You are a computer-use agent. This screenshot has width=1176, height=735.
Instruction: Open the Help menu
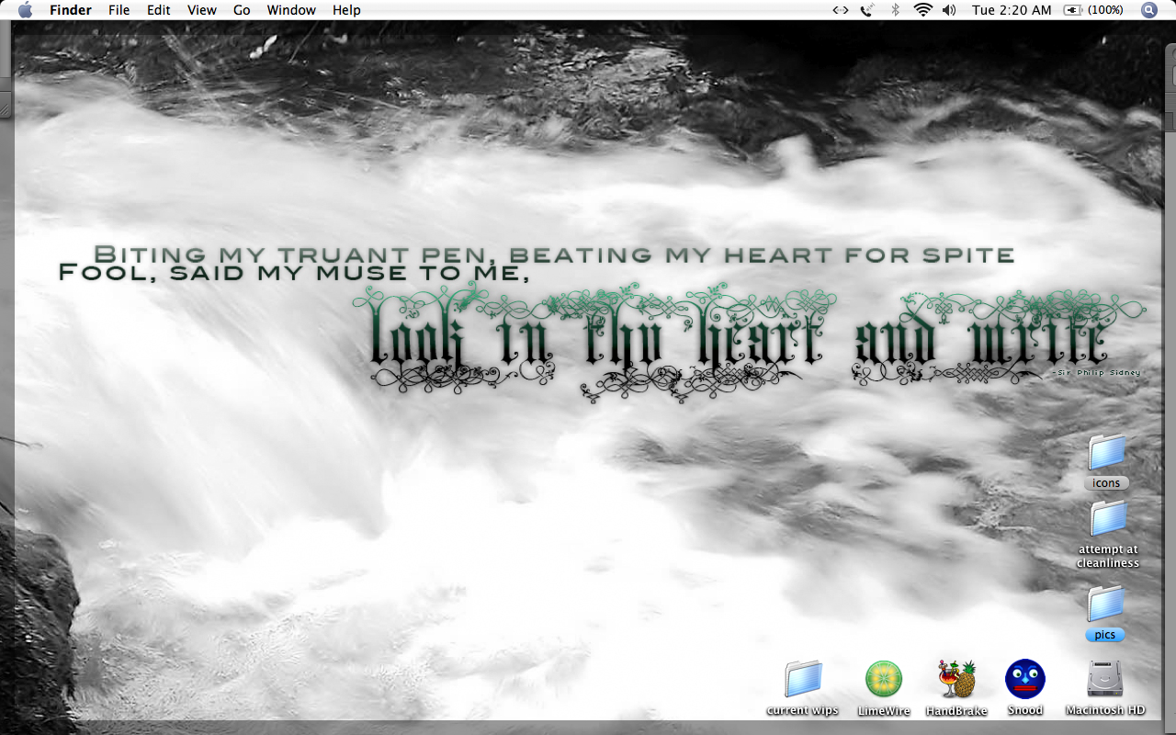click(346, 10)
